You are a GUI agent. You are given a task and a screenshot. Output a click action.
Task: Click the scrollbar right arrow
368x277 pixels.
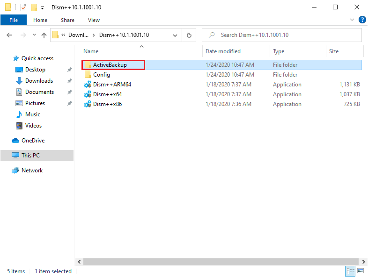click(x=363, y=262)
